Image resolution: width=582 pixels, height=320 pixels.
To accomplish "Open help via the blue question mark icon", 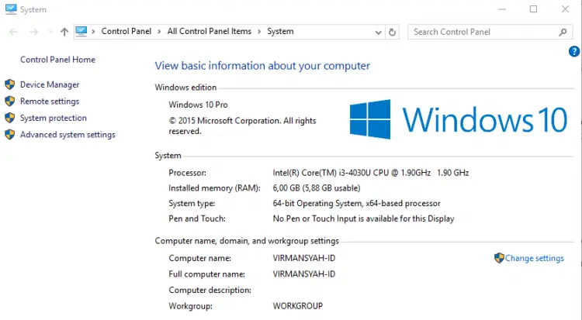I will tap(573, 52).
